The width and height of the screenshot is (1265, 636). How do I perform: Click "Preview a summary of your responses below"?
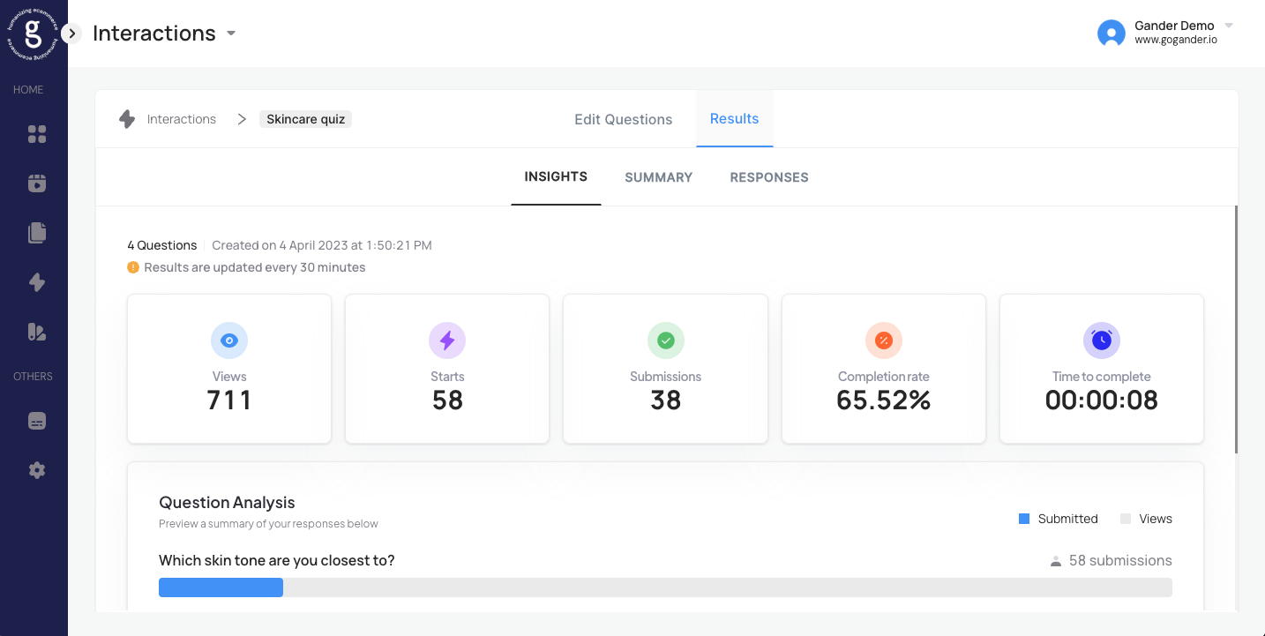pos(268,524)
